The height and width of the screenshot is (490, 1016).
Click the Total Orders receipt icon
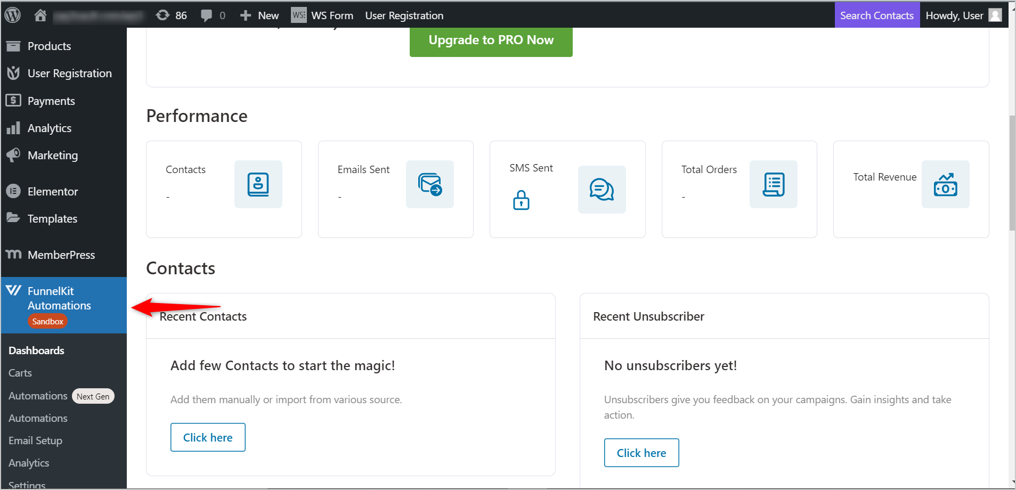click(x=774, y=184)
